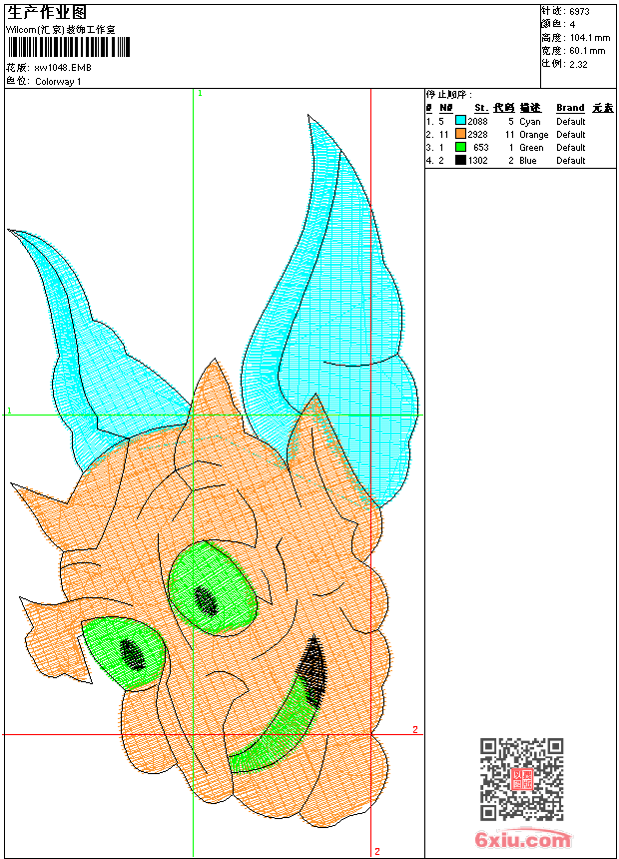Click the scale value 2.32
This screenshot has height=859, width=619.
[x=578, y=64]
